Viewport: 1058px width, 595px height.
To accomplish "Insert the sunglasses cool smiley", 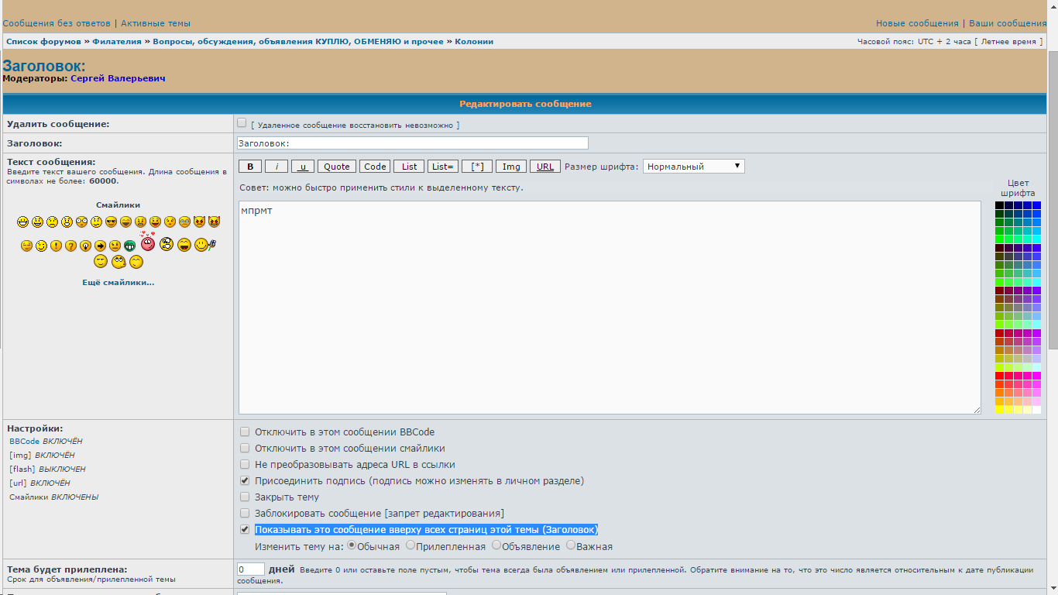I will pos(111,222).
